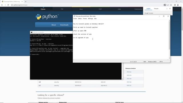Viewport: 183px width, 103px height.
Task: Click Notepad scrollbar down arrow
Action: [170, 58]
